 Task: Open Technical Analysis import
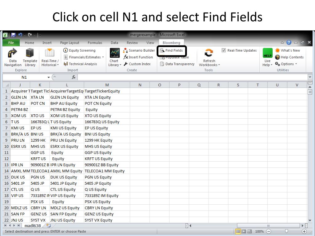point(80,64)
